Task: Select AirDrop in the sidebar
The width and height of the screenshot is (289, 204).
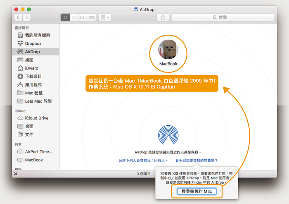Action: [32, 52]
